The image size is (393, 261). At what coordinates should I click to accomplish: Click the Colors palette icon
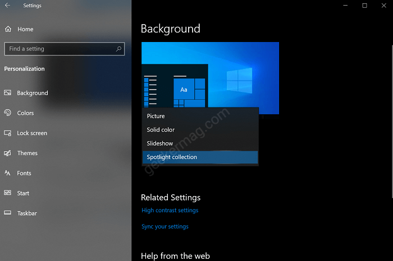tap(7, 113)
